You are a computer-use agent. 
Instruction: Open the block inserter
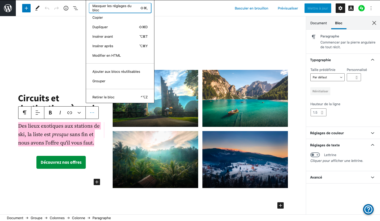(x=26, y=8)
